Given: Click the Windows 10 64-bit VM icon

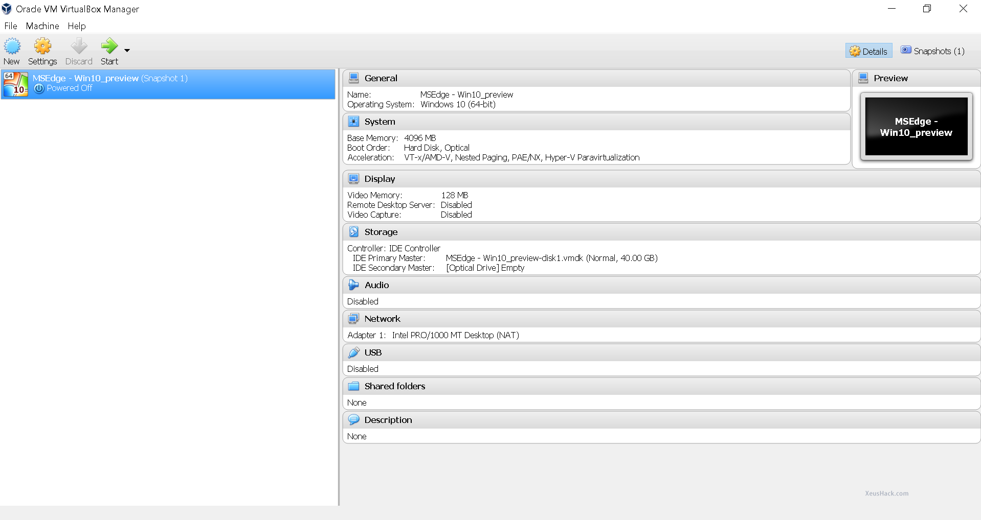Looking at the screenshot, I should pyautogui.click(x=16, y=84).
